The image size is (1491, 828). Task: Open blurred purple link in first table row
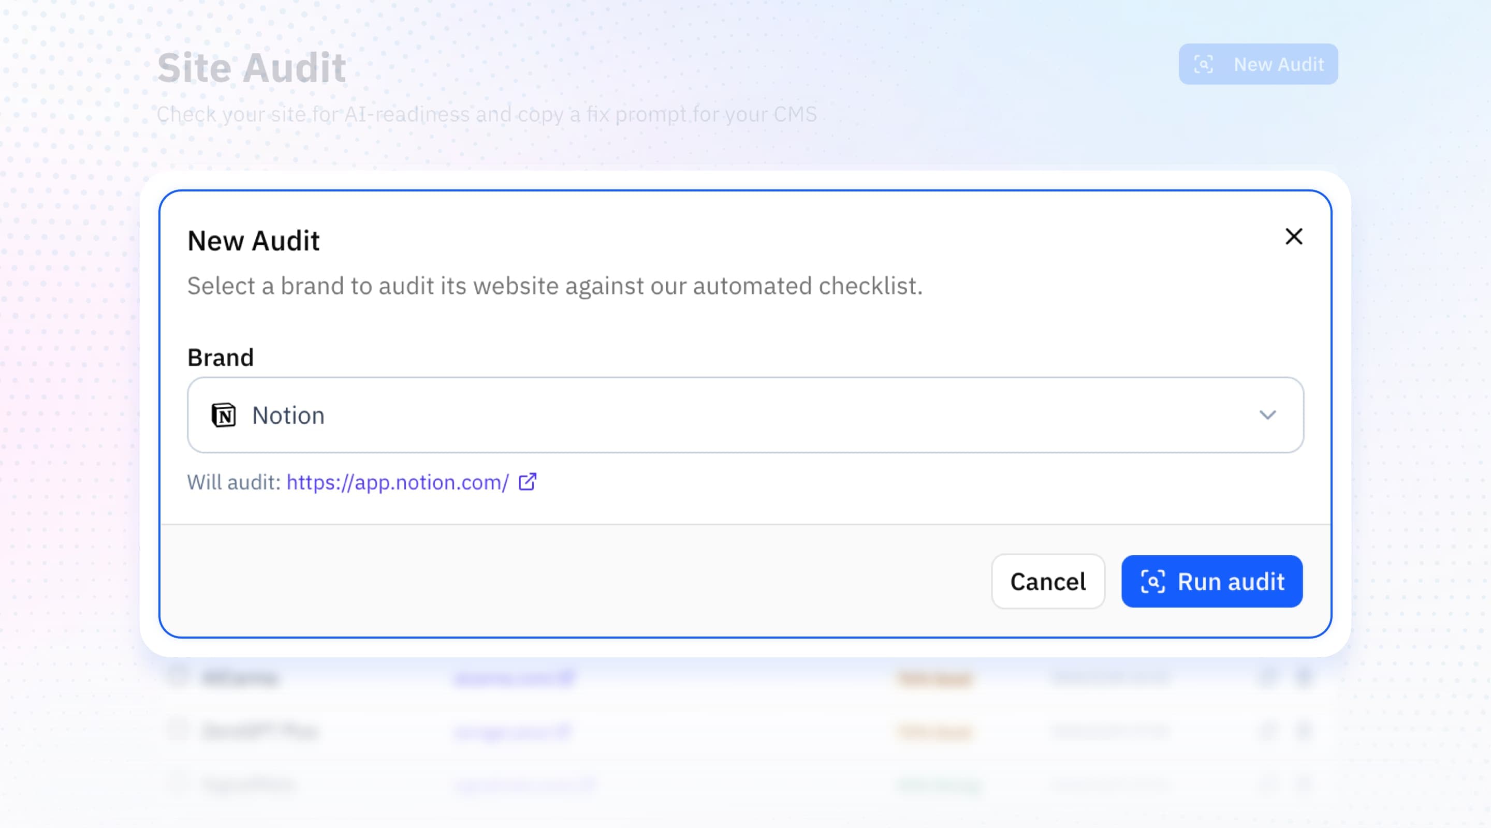pos(514,677)
